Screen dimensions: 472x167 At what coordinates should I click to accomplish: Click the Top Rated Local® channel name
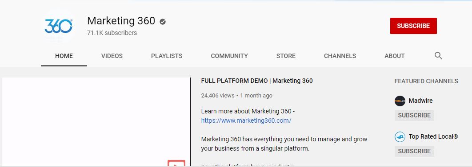[x=433, y=137]
